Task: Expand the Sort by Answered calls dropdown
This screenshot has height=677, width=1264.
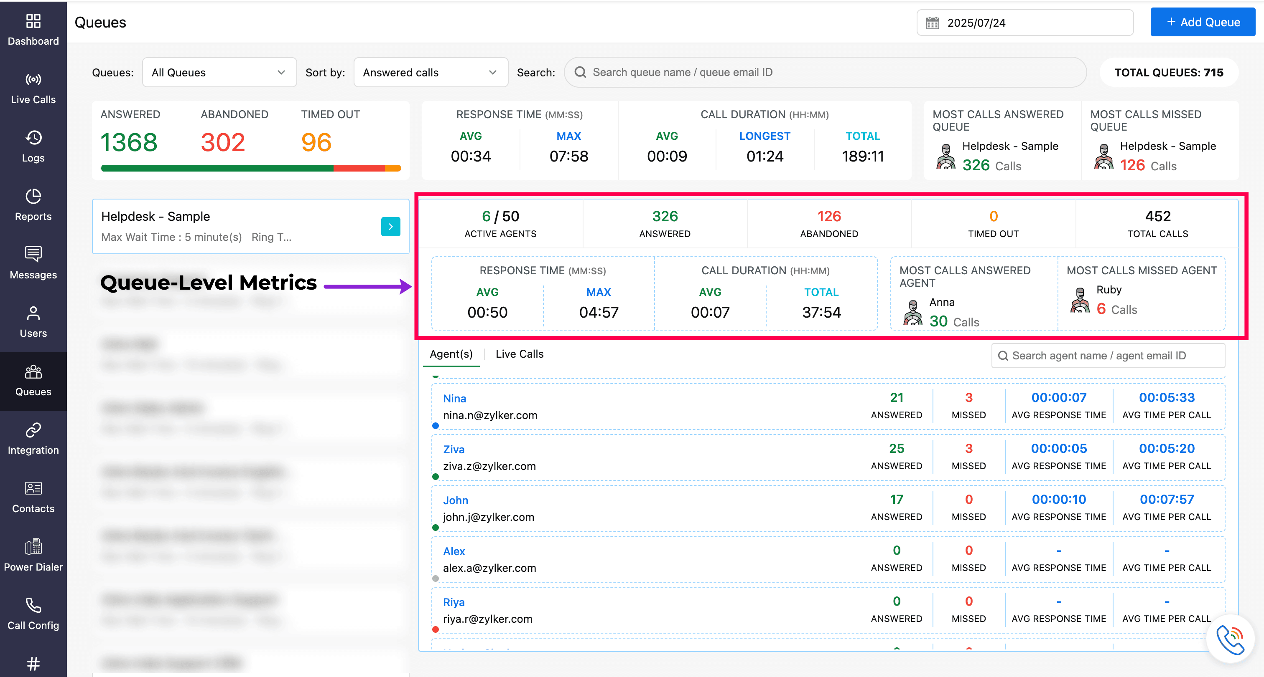Action: pyautogui.click(x=431, y=73)
